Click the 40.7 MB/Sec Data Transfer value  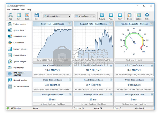tap(53, 70)
